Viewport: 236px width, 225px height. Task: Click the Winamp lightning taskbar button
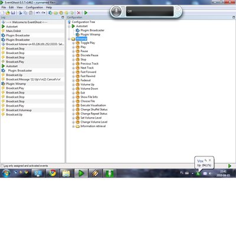95,173
